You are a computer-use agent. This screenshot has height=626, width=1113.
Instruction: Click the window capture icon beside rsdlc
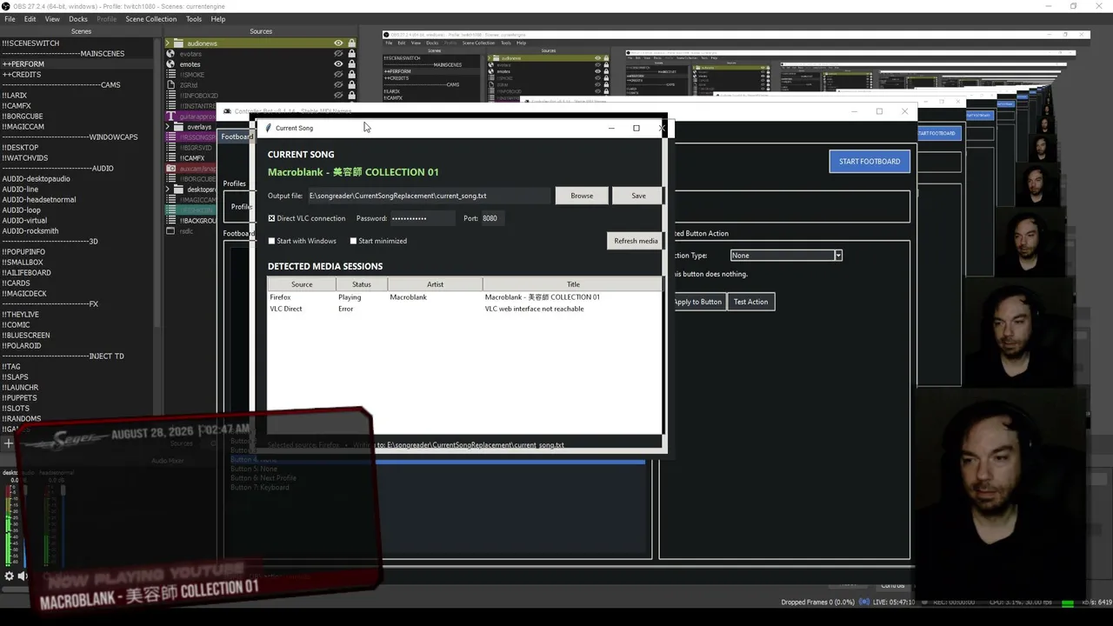click(x=170, y=231)
